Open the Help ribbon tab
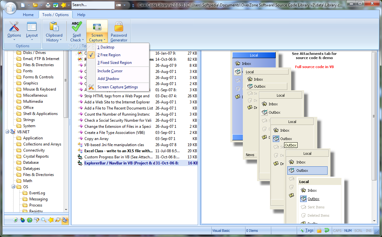Image resolution: width=382 pixels, height=237 pixels. coord(81,14)
